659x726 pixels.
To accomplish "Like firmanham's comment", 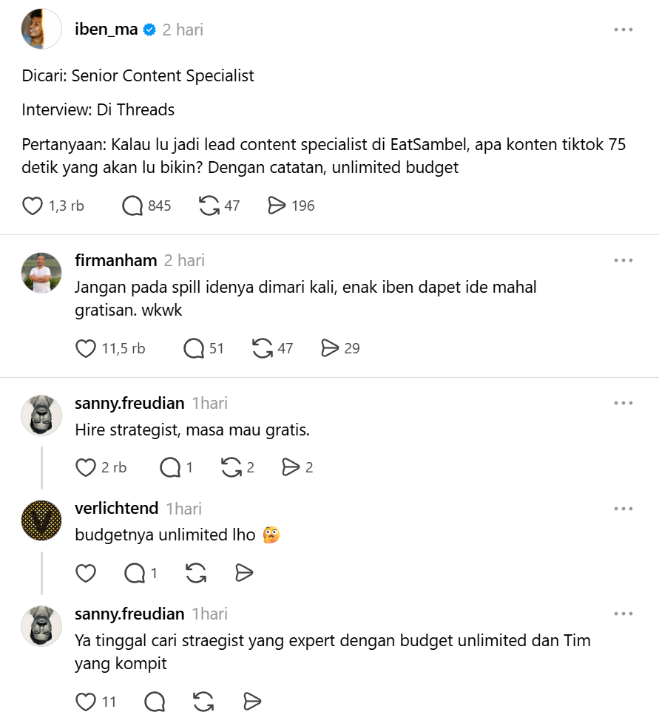I will coord(86,348).
